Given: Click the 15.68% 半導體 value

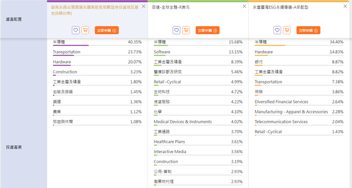Looking at the screenshot, I should click(236, 42).
